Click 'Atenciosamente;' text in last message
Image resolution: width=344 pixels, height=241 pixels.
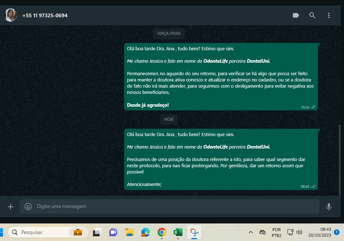[x=144, y=185]
